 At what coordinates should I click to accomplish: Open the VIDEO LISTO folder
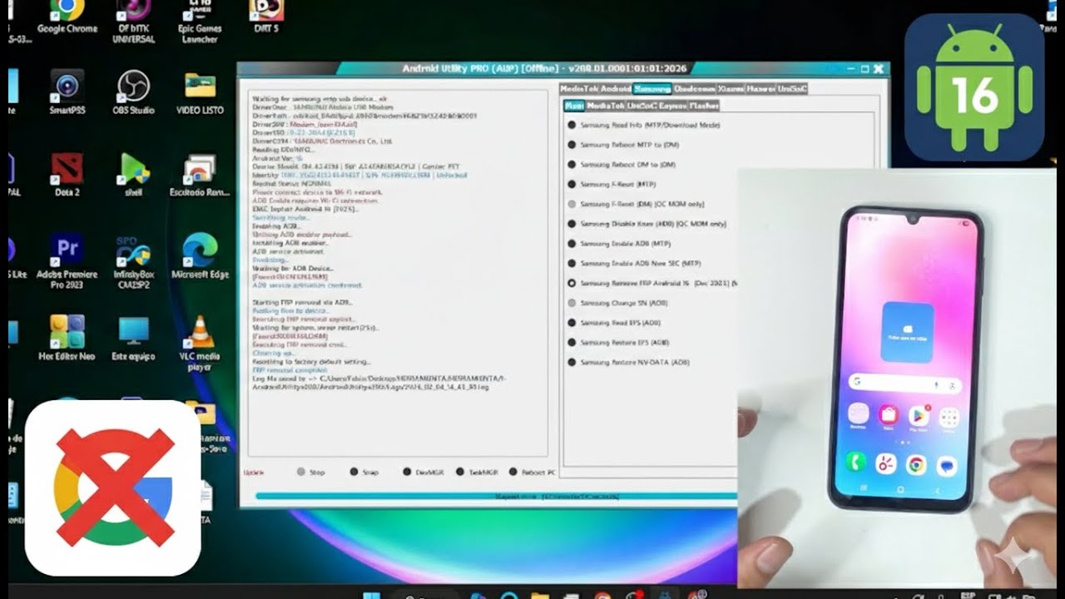pyautogui.click(x=200, y=92)
